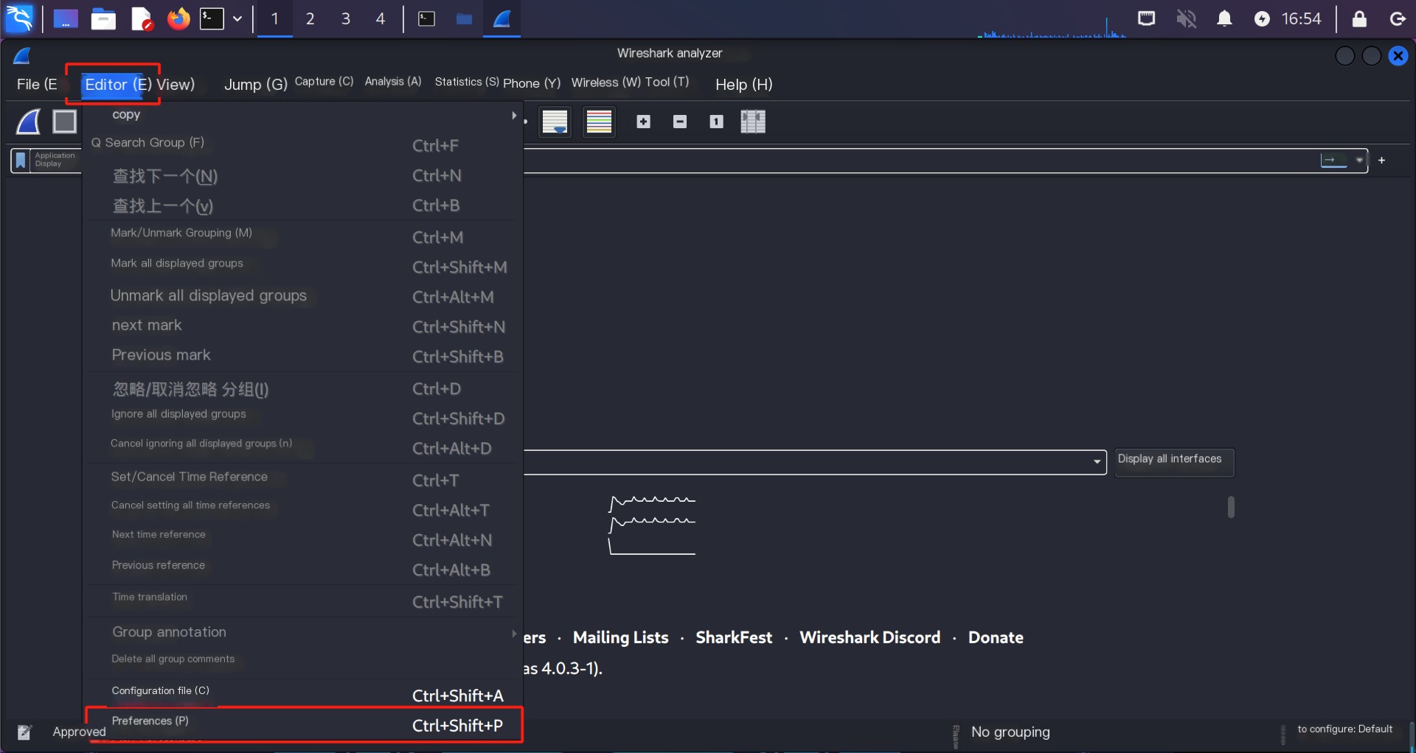Select Time translation menu entry
This screenshot has width=1416, height=753.
point(302,599)
